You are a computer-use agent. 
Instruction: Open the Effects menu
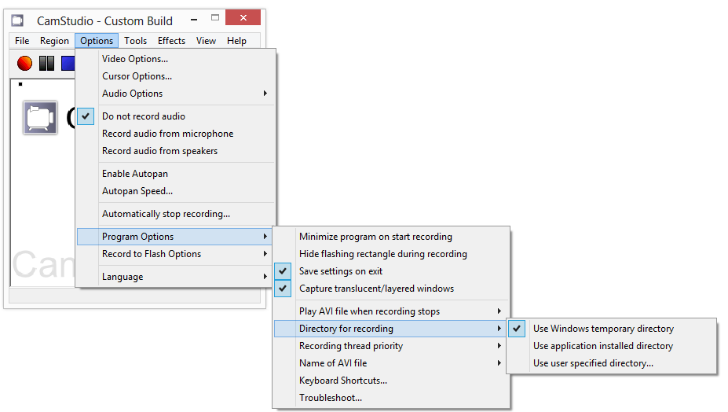(171, 41)
